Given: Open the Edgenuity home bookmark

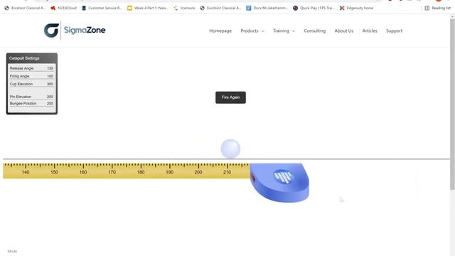Looking at the screenshot, I should pos(356,8).
